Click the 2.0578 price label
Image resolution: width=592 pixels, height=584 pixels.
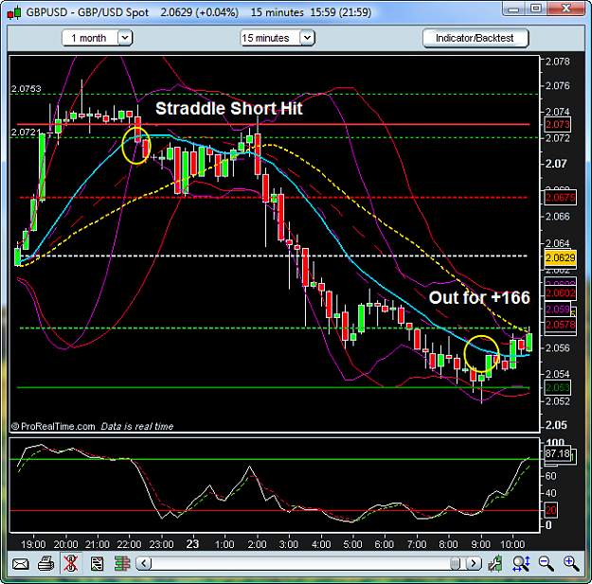561,325
